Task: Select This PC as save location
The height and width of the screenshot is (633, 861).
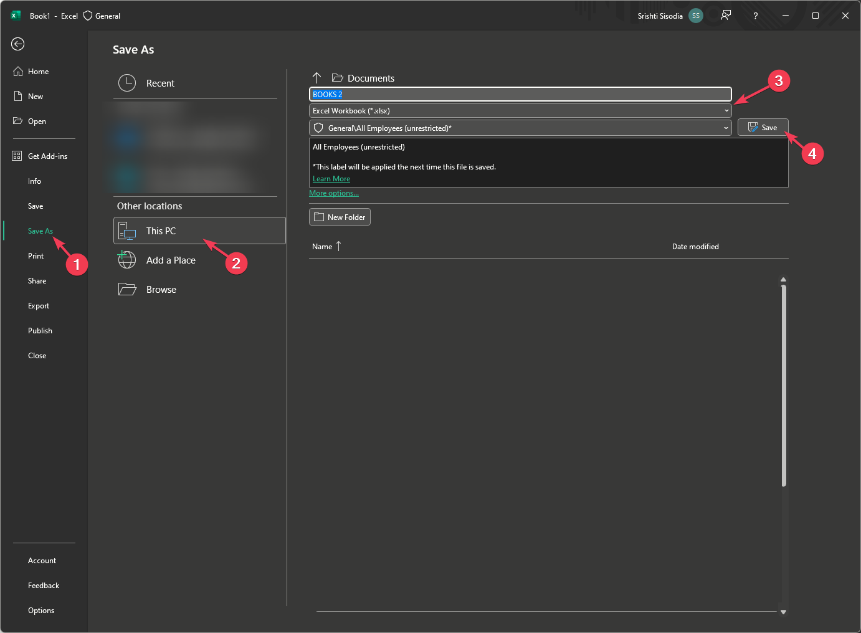Action: pos(199,231)
